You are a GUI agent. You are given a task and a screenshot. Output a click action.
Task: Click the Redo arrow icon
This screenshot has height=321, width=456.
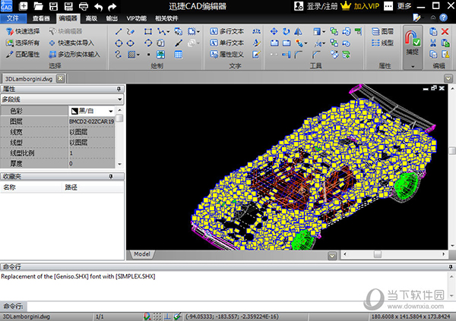pos(112,6)
